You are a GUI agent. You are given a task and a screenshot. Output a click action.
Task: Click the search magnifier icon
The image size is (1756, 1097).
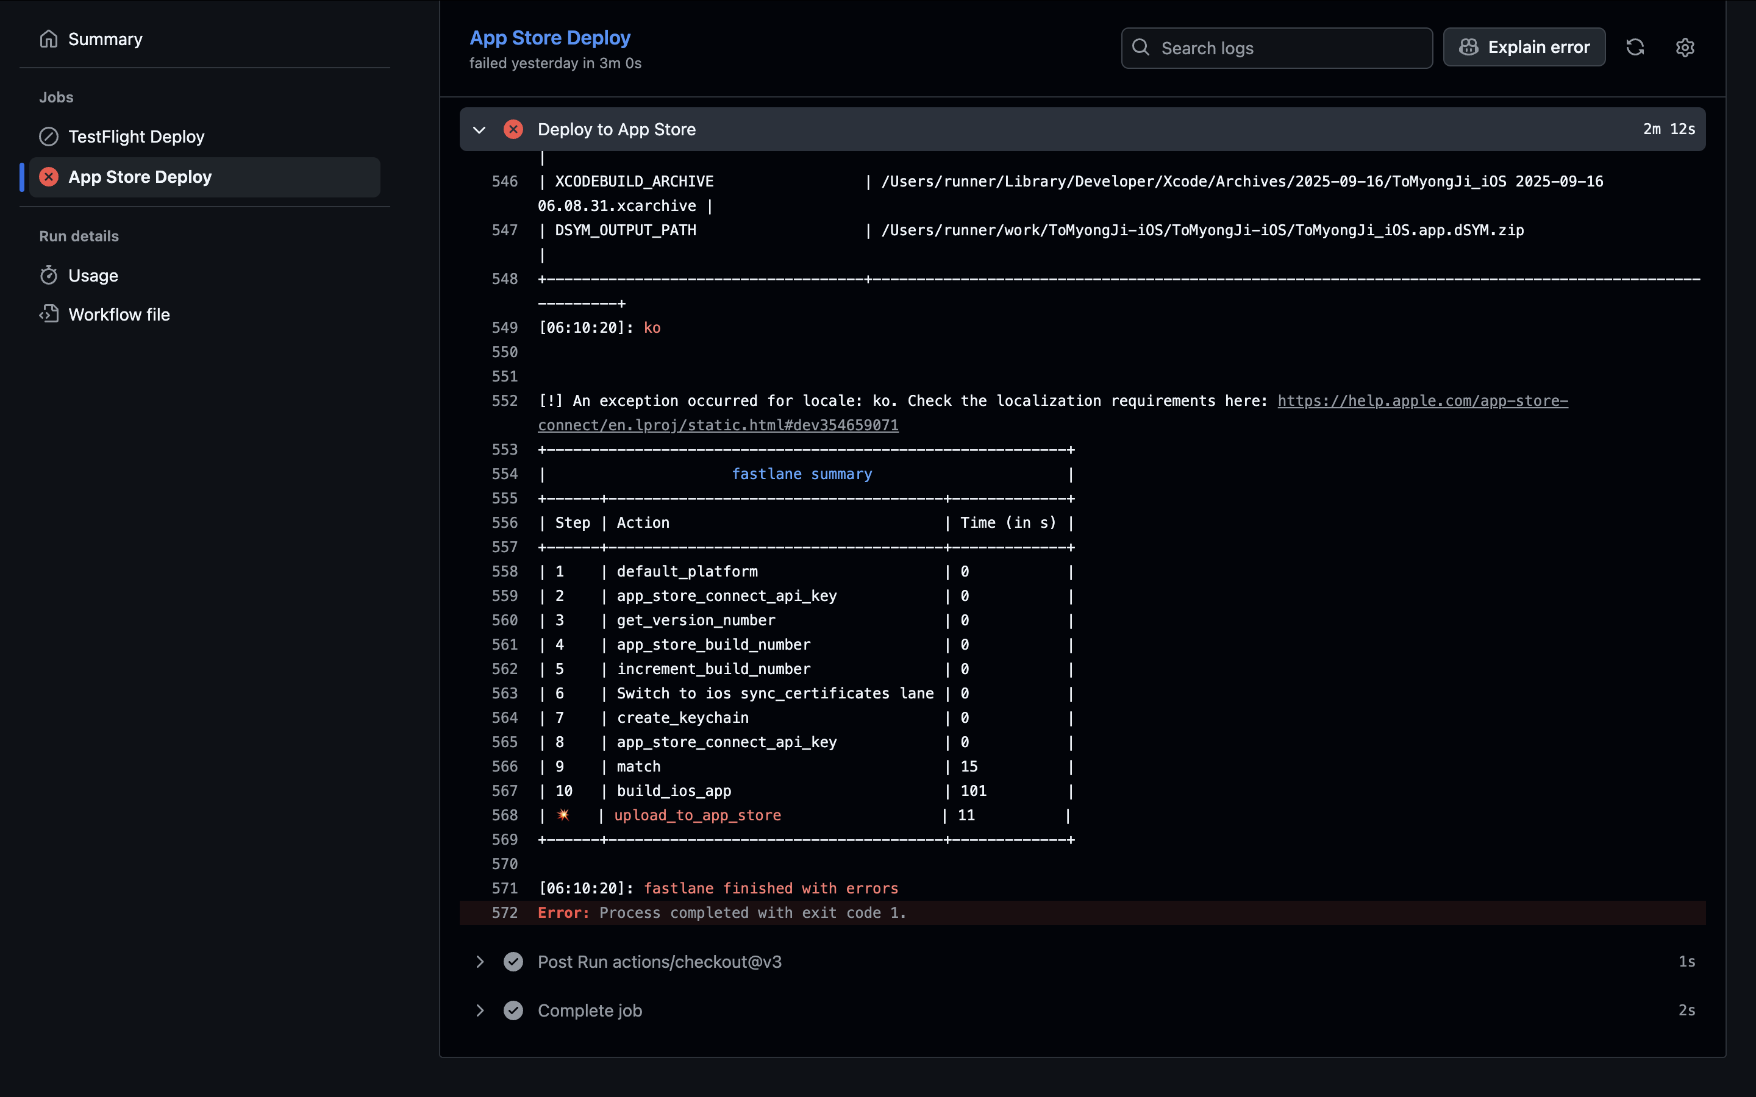click(1141, 48)
